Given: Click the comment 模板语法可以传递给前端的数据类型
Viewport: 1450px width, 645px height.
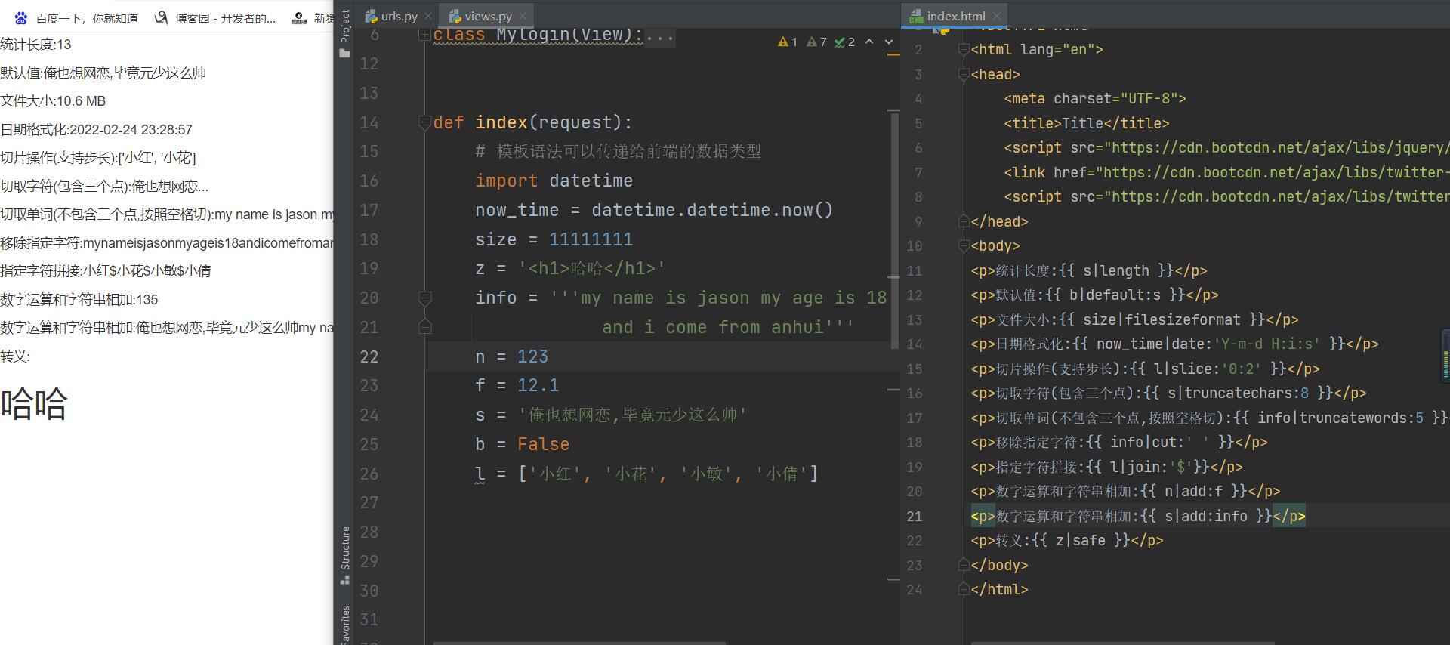Looking at the screenshot, I should pos(618,152).
